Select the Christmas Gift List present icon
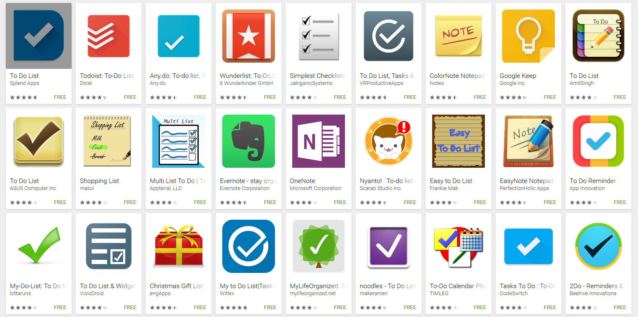 click(179, 246)
